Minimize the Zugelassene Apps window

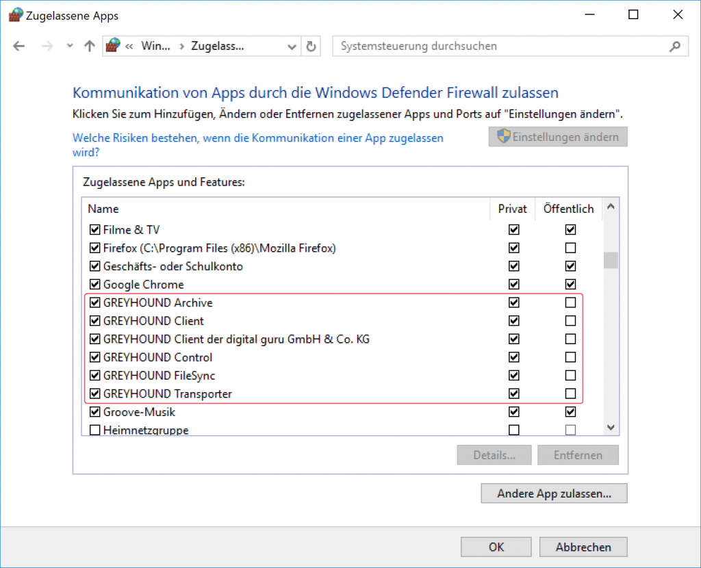coord(589,15)
